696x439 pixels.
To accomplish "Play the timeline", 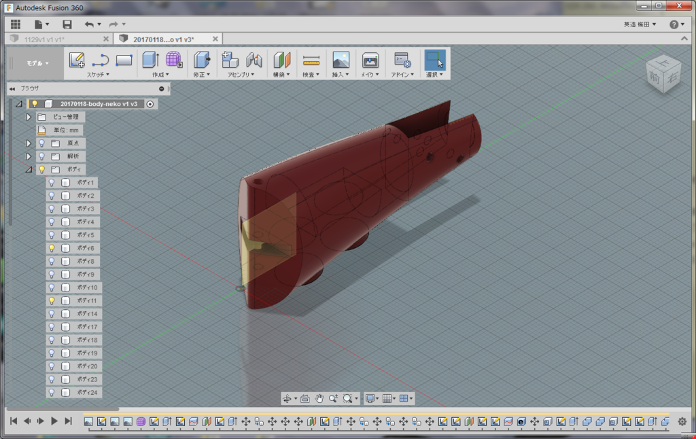I will point(54,421).
